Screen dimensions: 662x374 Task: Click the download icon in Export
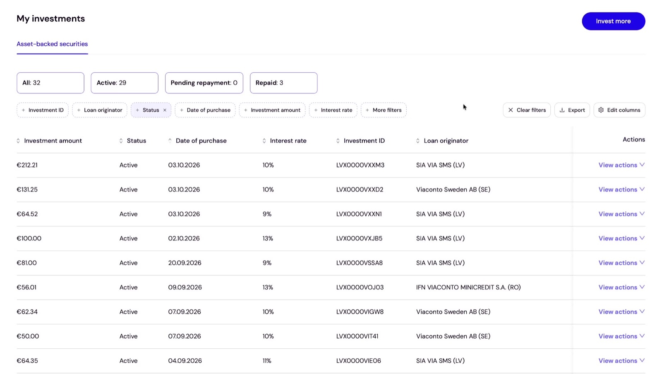[x=562, y=110]
